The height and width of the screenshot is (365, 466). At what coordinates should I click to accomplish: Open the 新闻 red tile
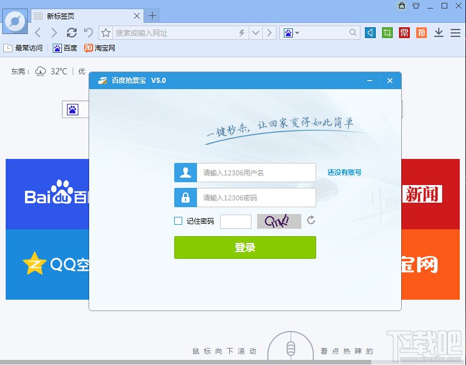[431, 194]
